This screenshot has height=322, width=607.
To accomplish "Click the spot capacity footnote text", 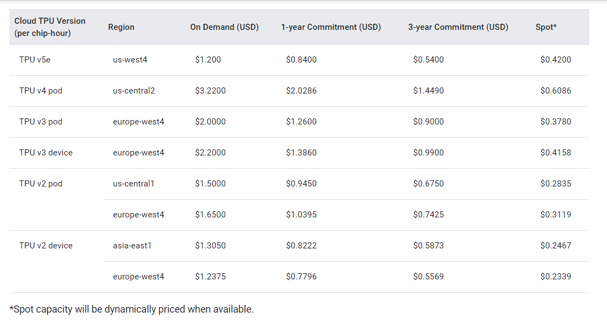I will (132, 309).
